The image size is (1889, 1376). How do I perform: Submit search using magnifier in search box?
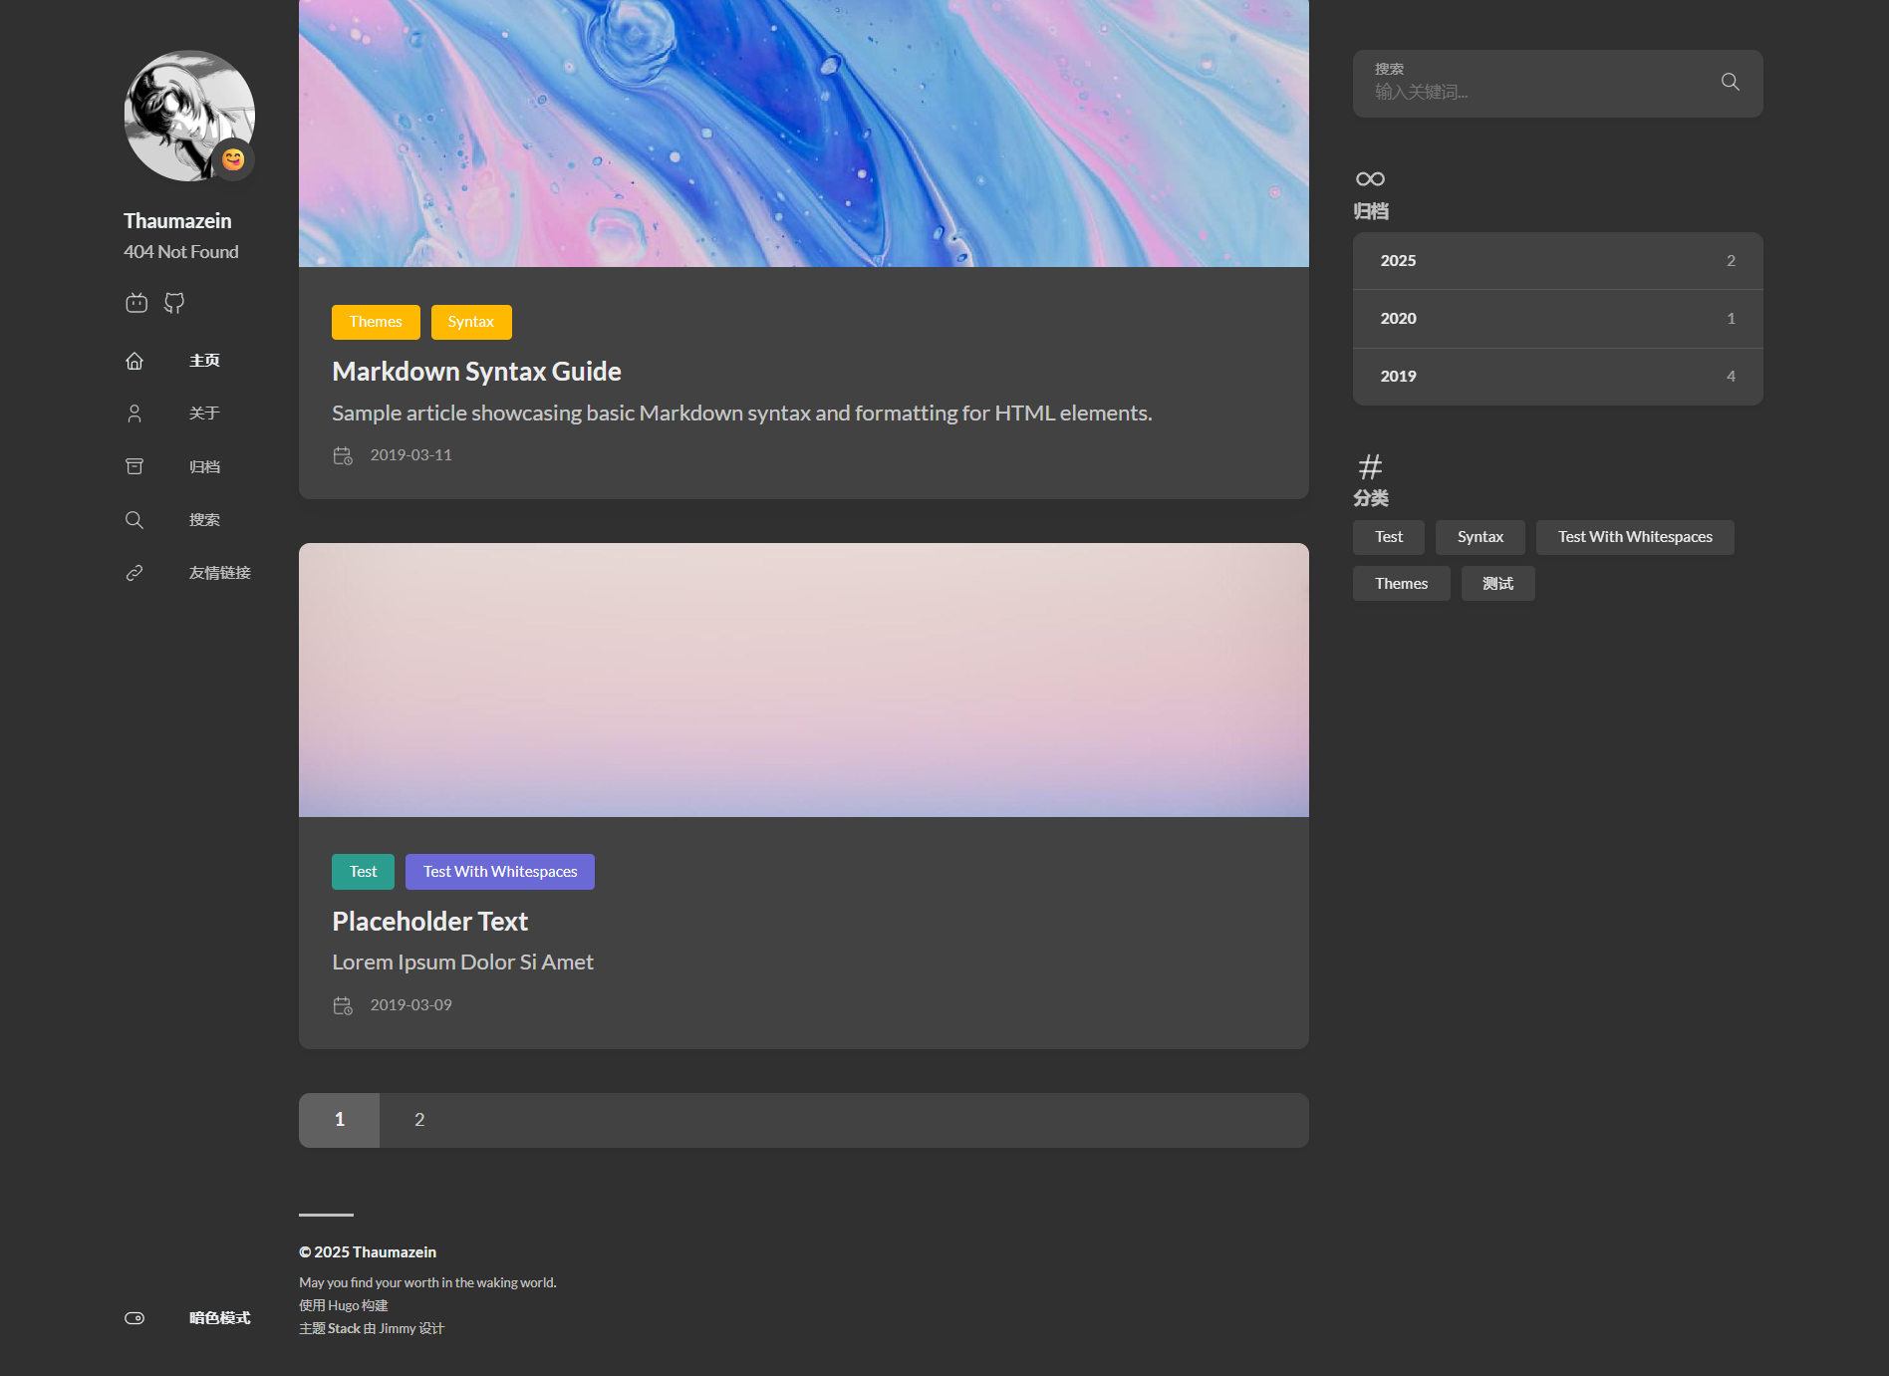click(x=1730, y=83)
